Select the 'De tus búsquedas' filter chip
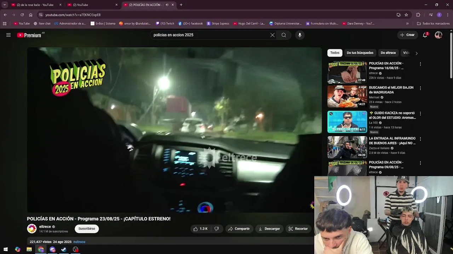 coord(360,53)
